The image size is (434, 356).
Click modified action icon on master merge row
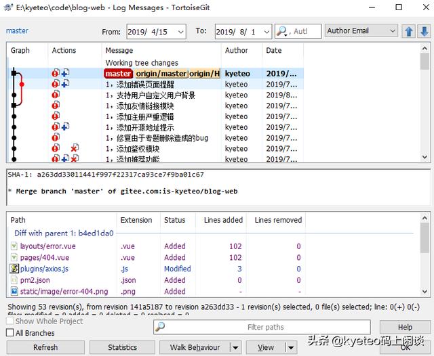point(56,73)
